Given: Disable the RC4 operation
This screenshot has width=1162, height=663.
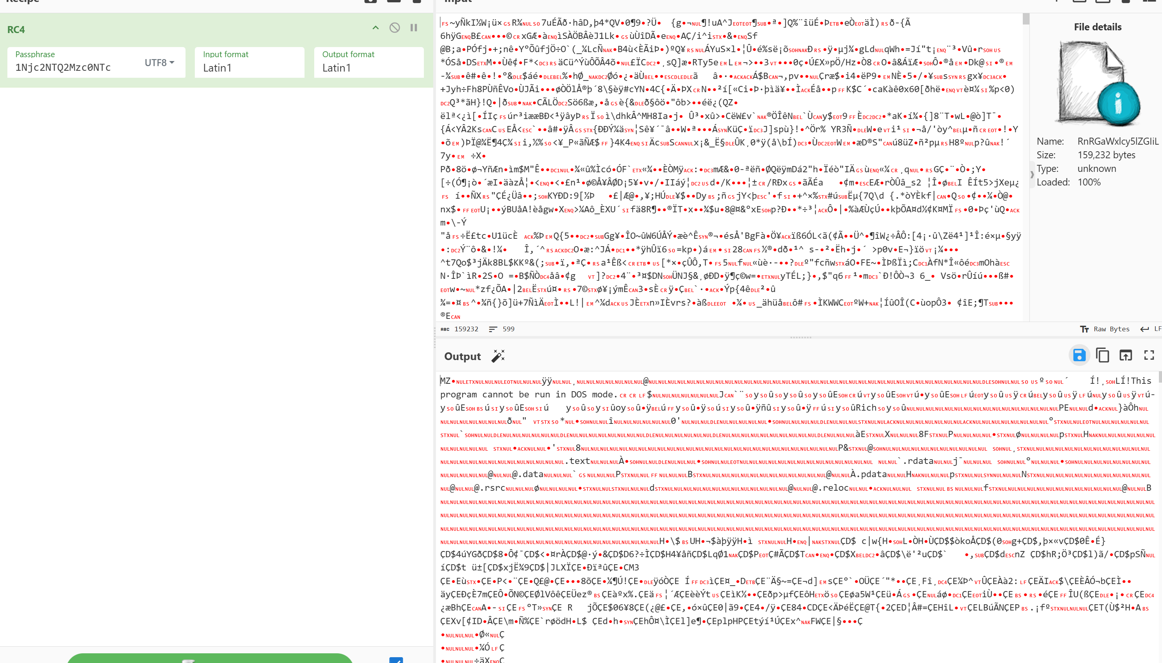Looking at the screenshot, I should click(x=394, y=28).
